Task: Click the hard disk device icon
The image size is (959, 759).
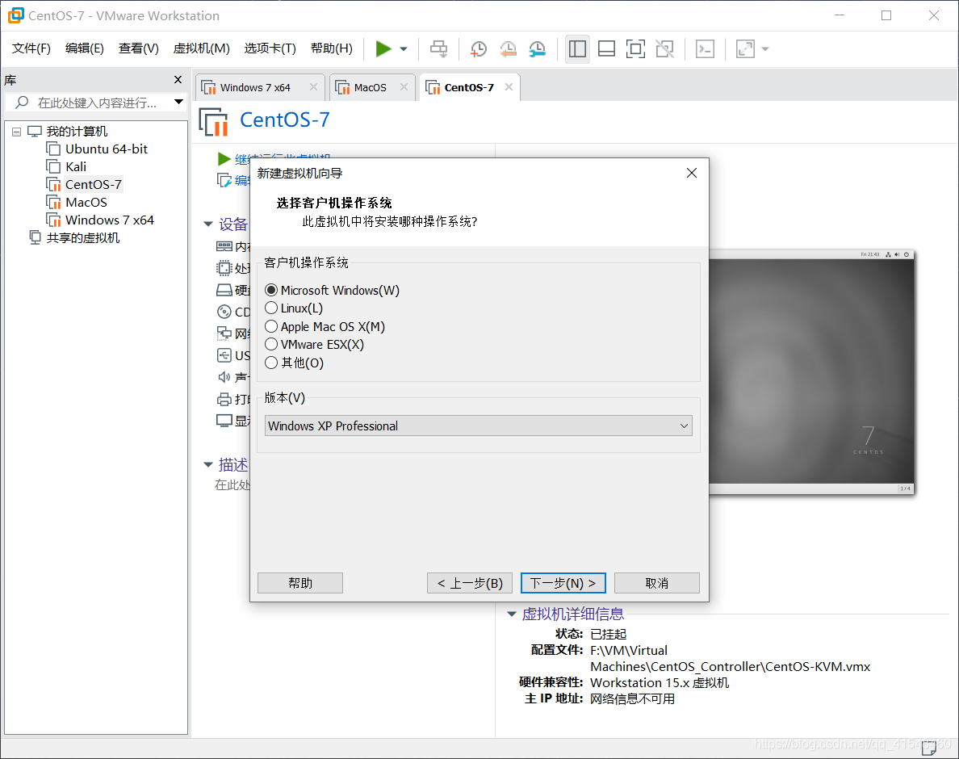Action: coord(224,290)
